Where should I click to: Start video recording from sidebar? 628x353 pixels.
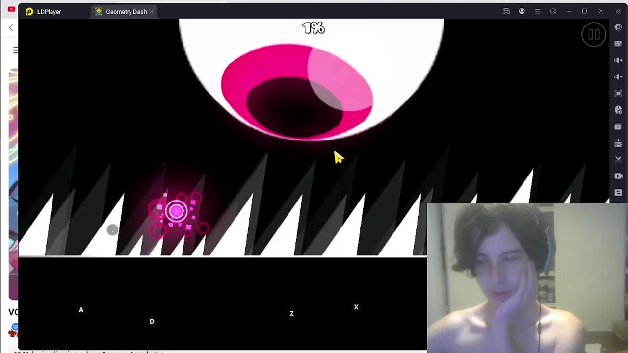click(x=618, y=176)
